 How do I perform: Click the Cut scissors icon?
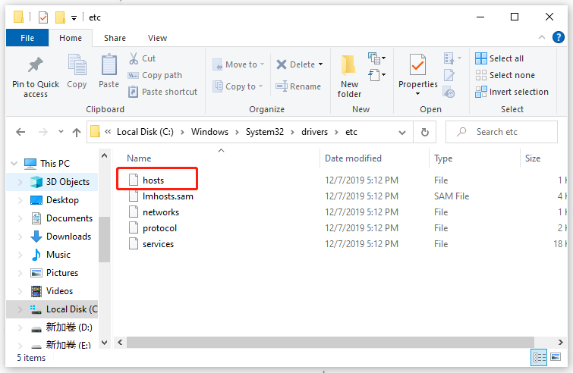(134, 58)
